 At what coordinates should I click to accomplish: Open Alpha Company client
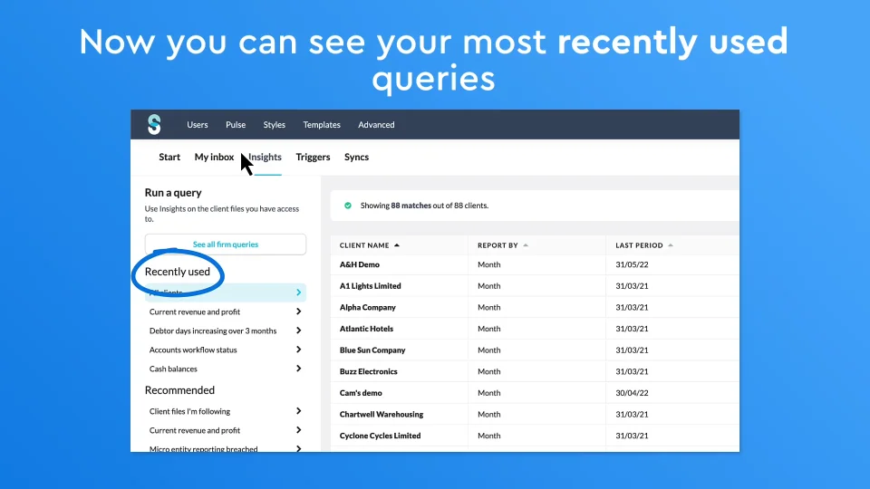click(x=368, y=307)
